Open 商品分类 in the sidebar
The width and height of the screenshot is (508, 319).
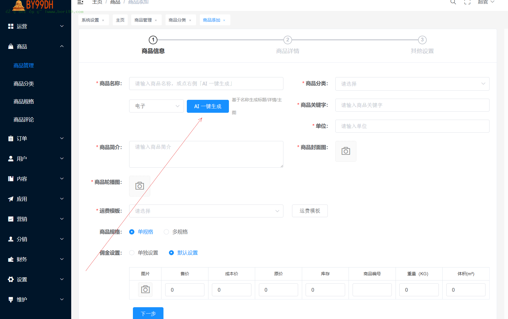tap(24, 84)
